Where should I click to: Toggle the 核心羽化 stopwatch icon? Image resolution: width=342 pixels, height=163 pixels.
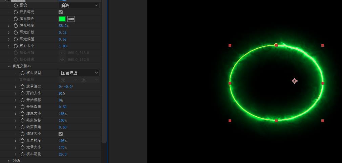[22, 154]
